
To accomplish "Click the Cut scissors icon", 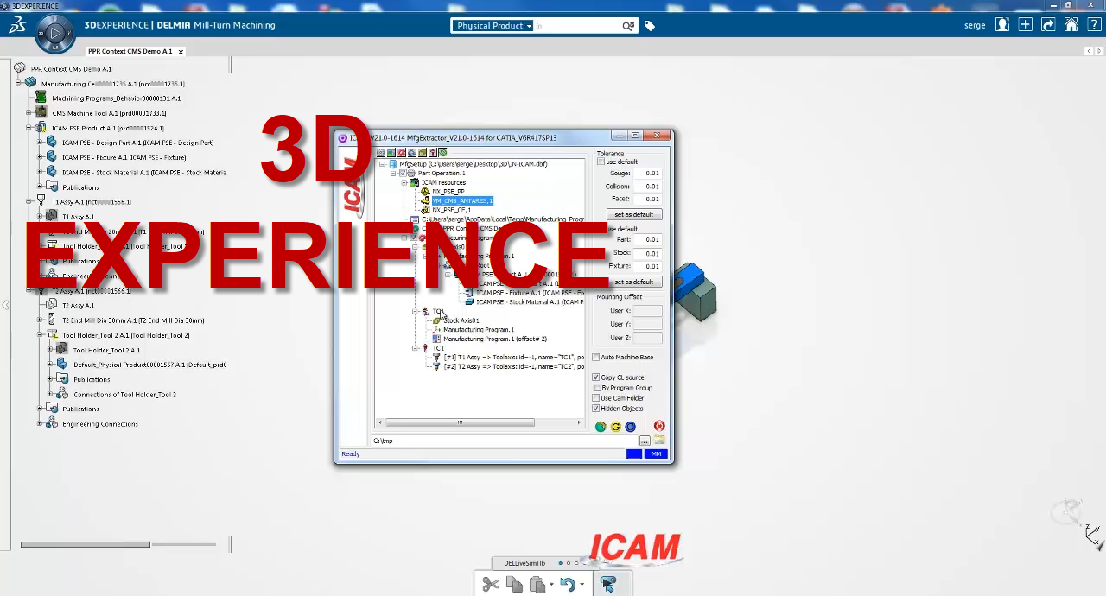I will click(x=491, y=585).
